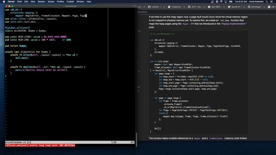This screenshot has width=276, height=155.
Task: Click the init_heap inline code in paragraph
Action: coord(225,20)
